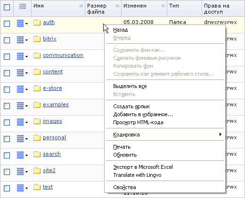Open the action menu icon for site2 row
Screen dimensions: 245x198
pyautogui.click(x=22, y=172)
